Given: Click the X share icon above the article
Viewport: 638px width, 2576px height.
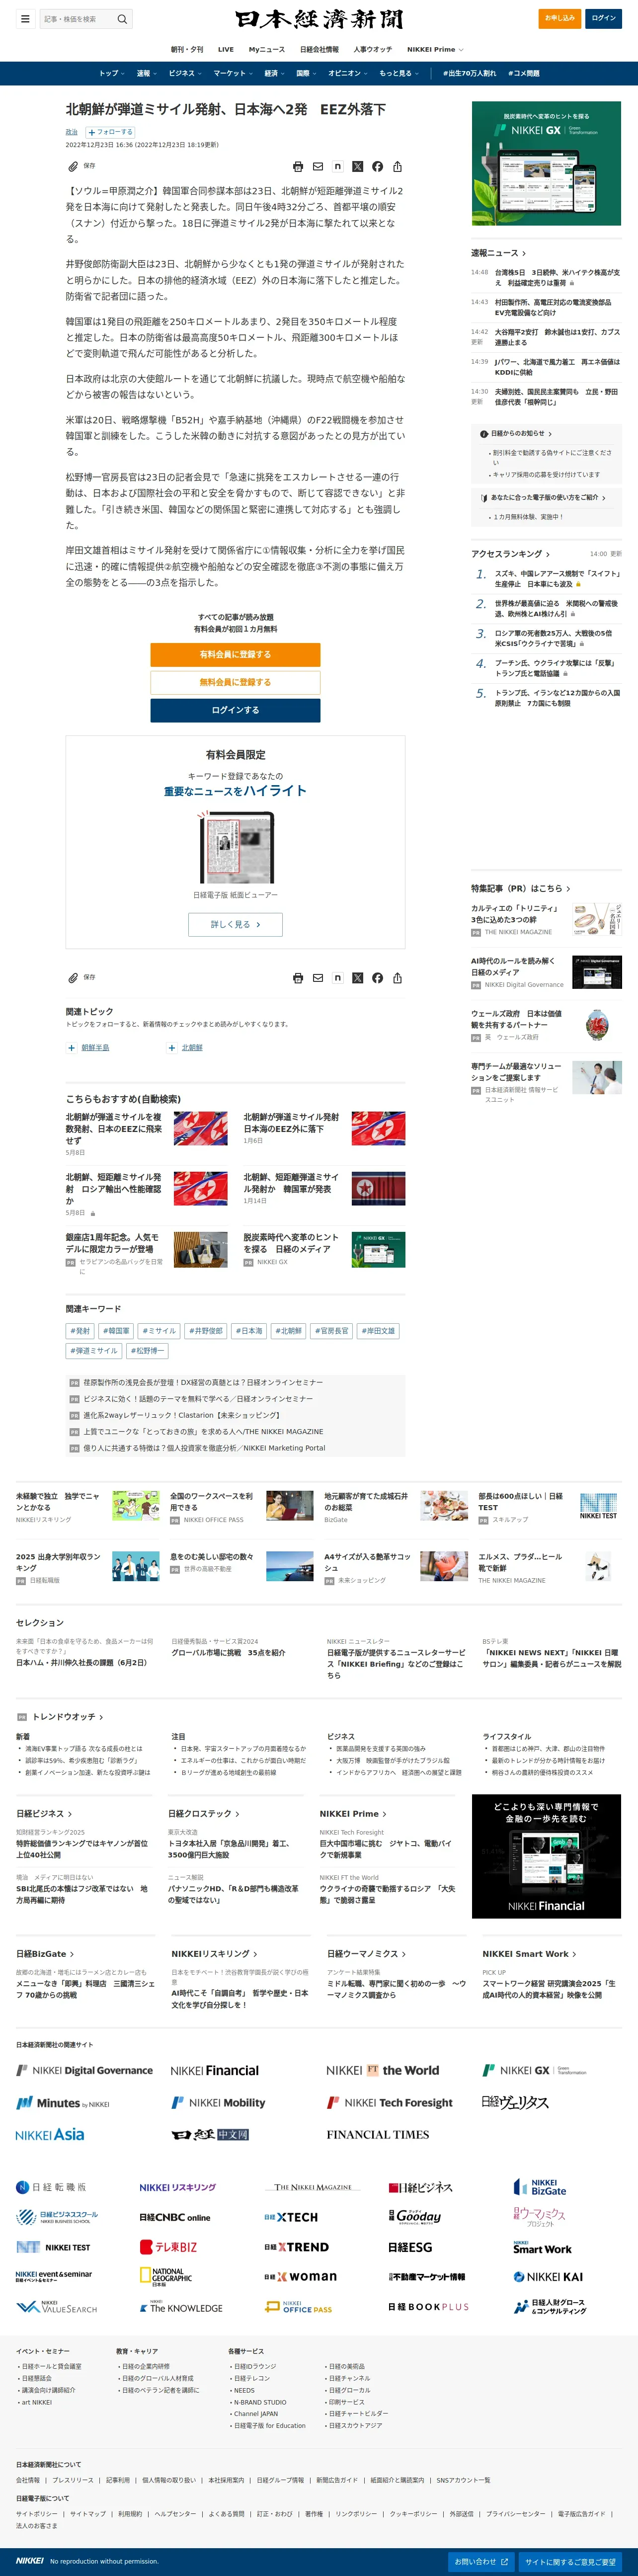Looking at the screenshot, I should (x=358, y=167).
